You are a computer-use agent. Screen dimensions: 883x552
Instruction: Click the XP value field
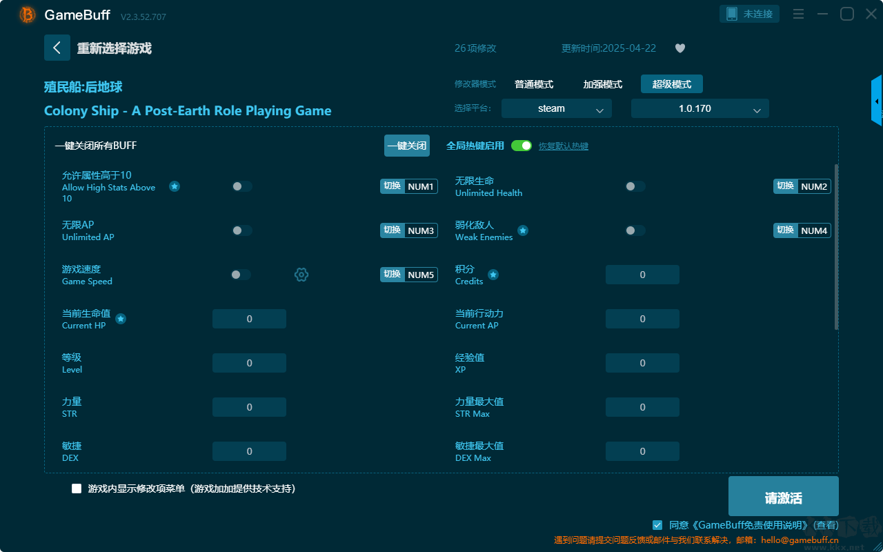pos(642,363)
